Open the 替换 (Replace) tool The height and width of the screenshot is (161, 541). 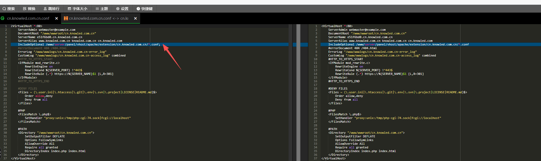[29, 9]
